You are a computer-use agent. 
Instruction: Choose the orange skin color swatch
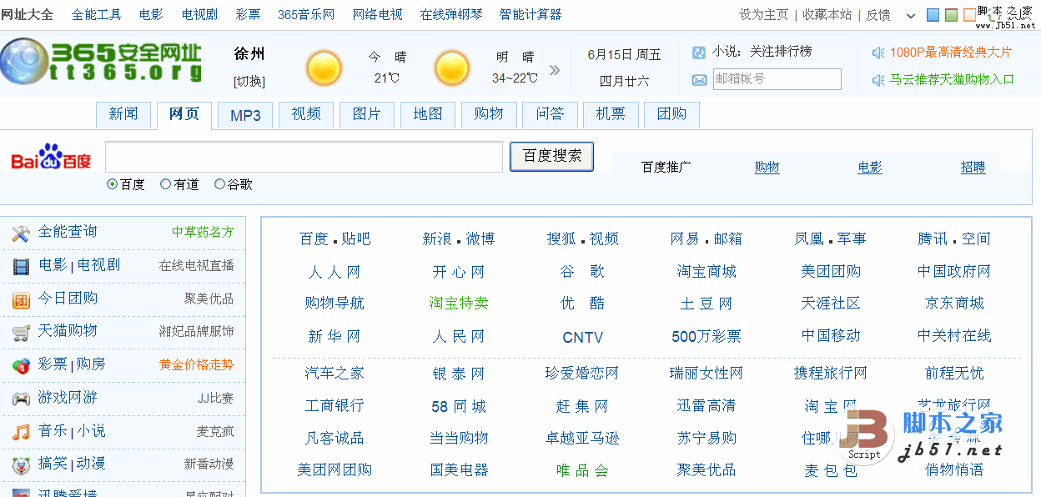tap(968, 15)
